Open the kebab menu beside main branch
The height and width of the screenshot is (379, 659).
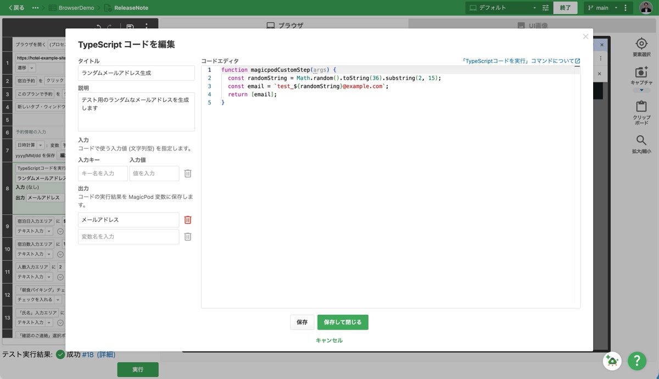[x=625, y=7]
